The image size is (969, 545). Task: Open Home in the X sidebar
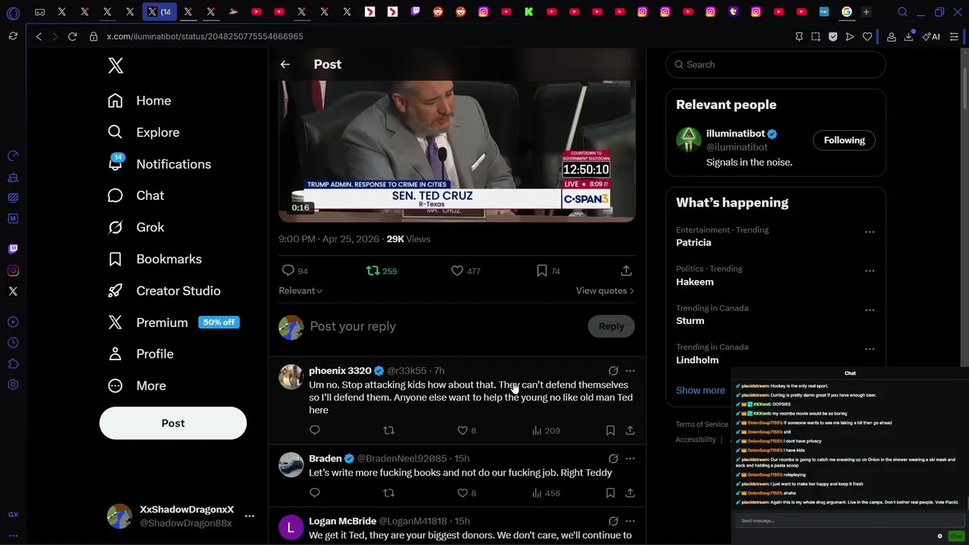(x=139, y=101)
